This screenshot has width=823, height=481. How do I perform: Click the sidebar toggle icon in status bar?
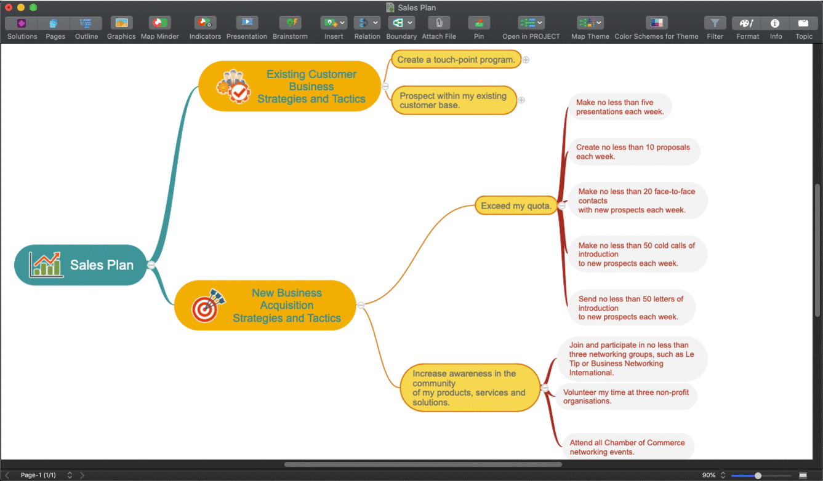[803, 475]
